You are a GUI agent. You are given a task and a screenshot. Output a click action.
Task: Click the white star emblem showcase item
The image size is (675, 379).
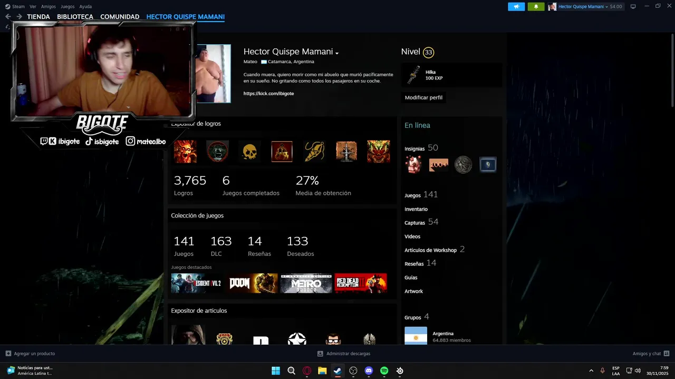[297, 338]
